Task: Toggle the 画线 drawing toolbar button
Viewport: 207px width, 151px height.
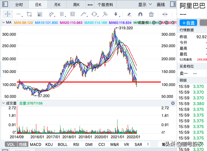Action: point(161,5)
